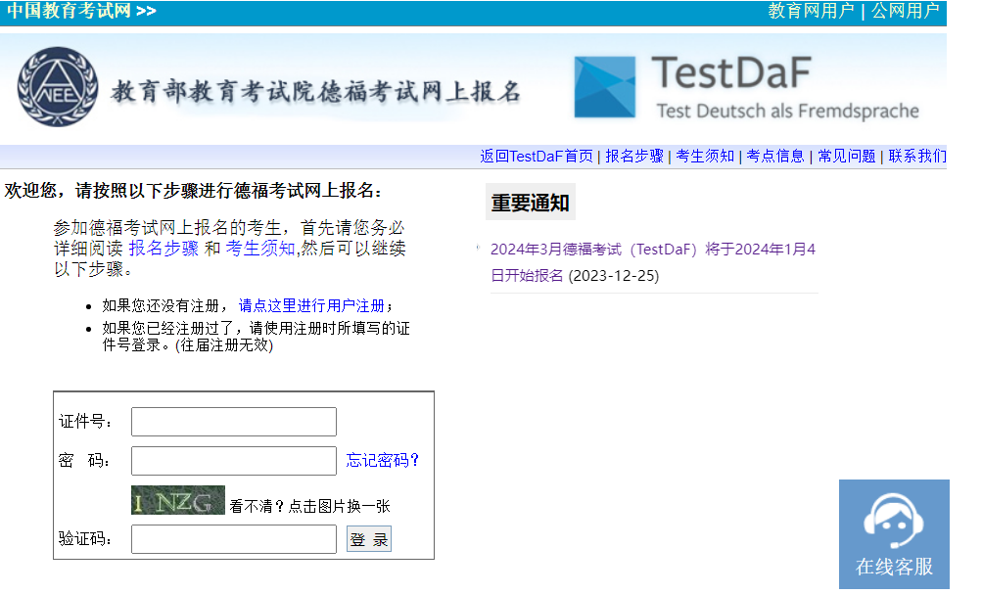
Task: Open the 报名步骤 navigation item
Action: click(x=634, y=156)
